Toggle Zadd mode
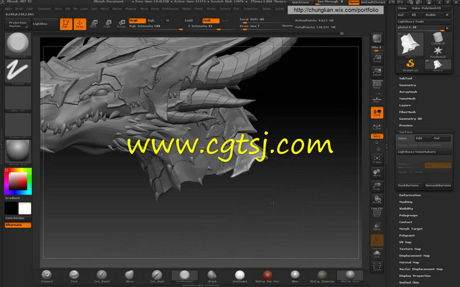Image resolution: width=460 pixels, height=287 pixels. pyautogui.click(x=189, y=21)
